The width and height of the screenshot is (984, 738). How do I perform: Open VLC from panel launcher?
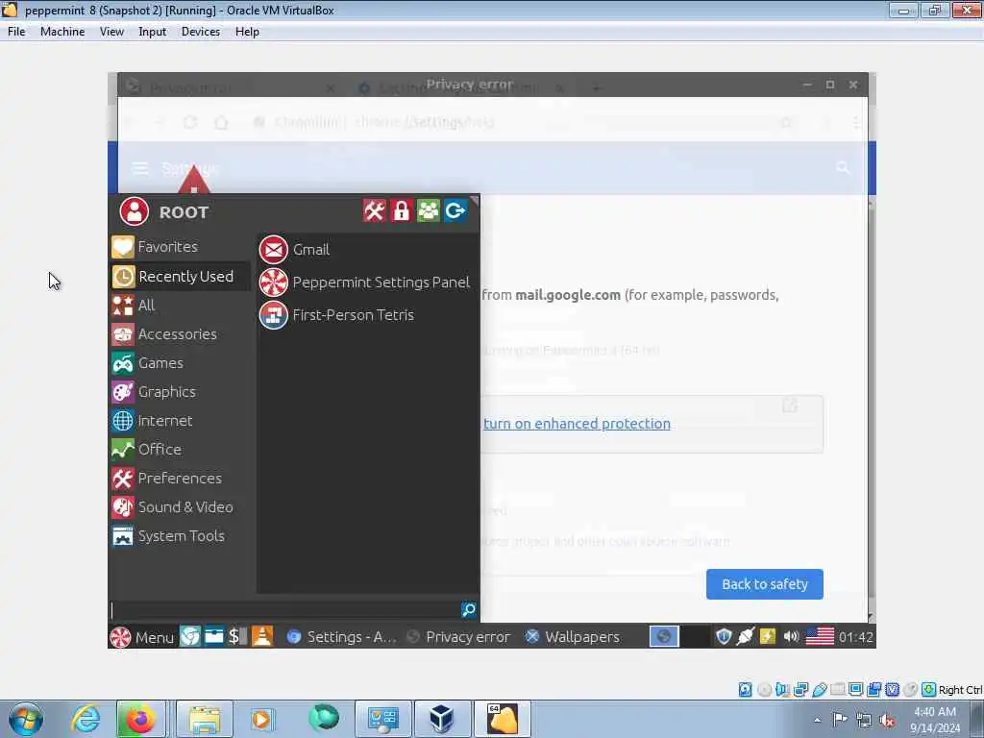[x=261, y=636]
